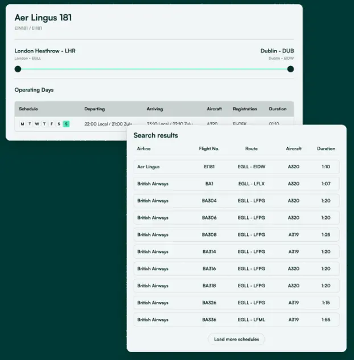Screen dimensions: 354x360
Task: Sort search results by Duration header
Action: [326, 149]
